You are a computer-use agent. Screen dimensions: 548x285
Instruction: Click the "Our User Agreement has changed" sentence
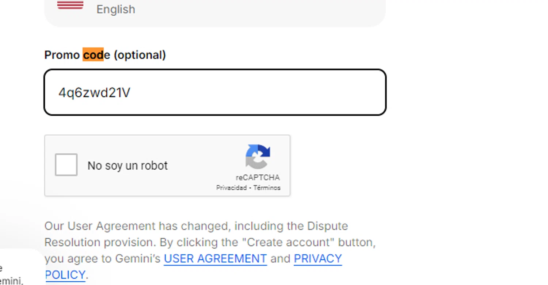coord(137,226)
